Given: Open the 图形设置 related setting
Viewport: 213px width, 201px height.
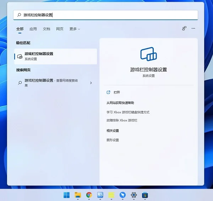Looking at the screenshot, I should point(113,140).
